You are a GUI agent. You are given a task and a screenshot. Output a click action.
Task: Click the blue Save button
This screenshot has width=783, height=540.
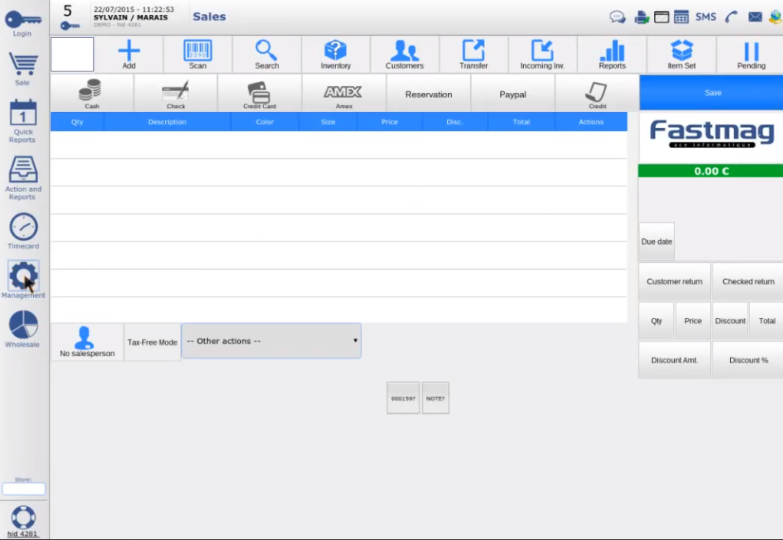(712, 92)
